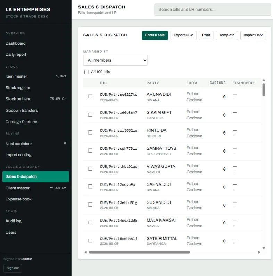The height and width of the screenshot is (276, 273).
Task: Click the table scroll up arrow
Action: [x=264, y=80]
